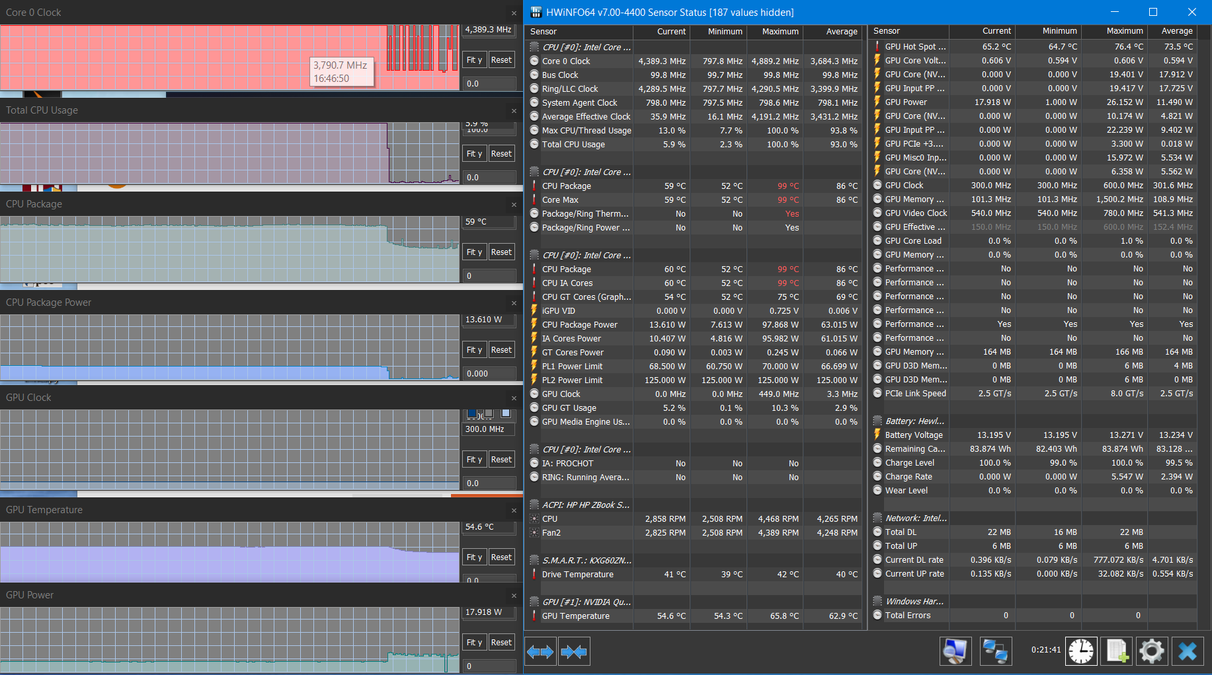Click the networked computers remote icon

(995, 651)
